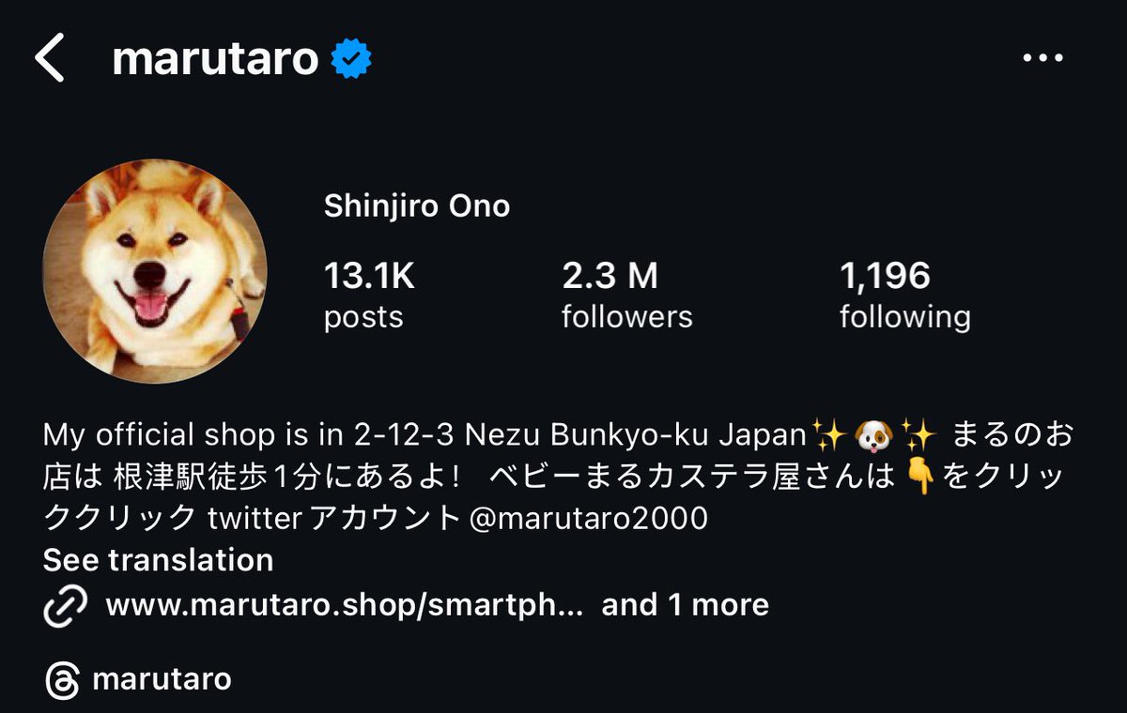Tap the Threads logo icon

point(62,679)
